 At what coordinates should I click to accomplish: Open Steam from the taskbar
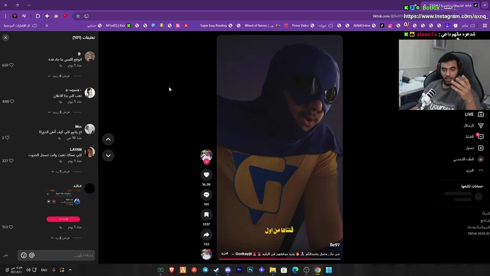217,270
